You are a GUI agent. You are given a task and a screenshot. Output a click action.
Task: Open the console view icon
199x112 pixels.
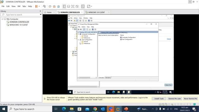[x=83, y=6]
